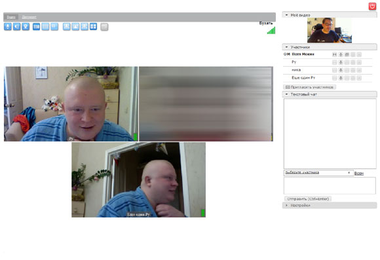The height and width of the screenshot is (260, 380).
Task: Select the first blue layout icon
Action: coord(36,27)
